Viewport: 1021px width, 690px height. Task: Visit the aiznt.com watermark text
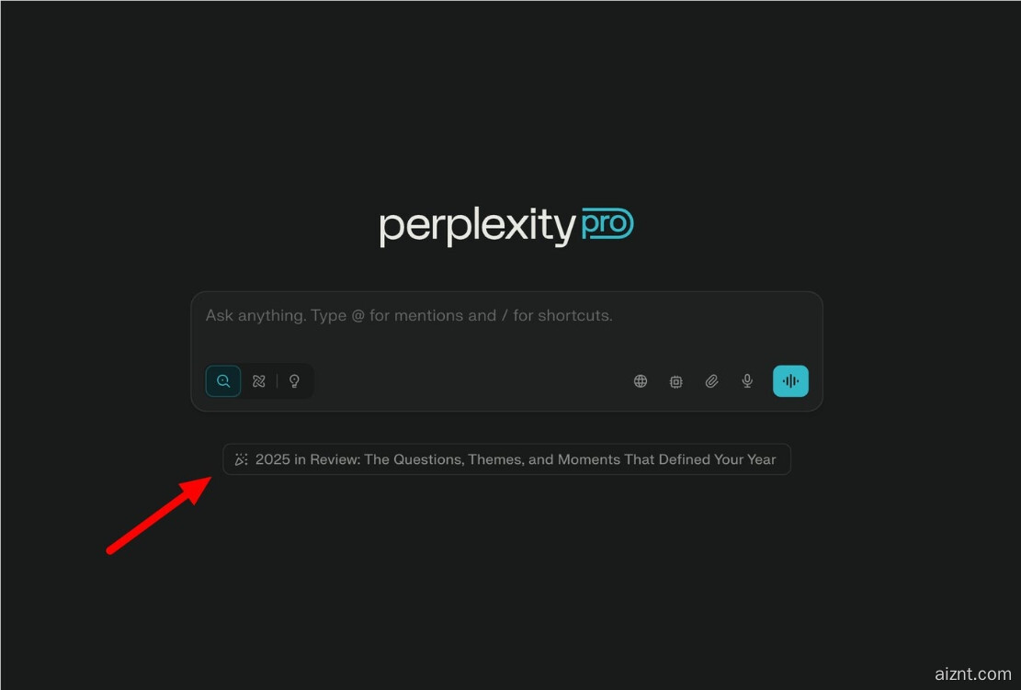point(973,673)
